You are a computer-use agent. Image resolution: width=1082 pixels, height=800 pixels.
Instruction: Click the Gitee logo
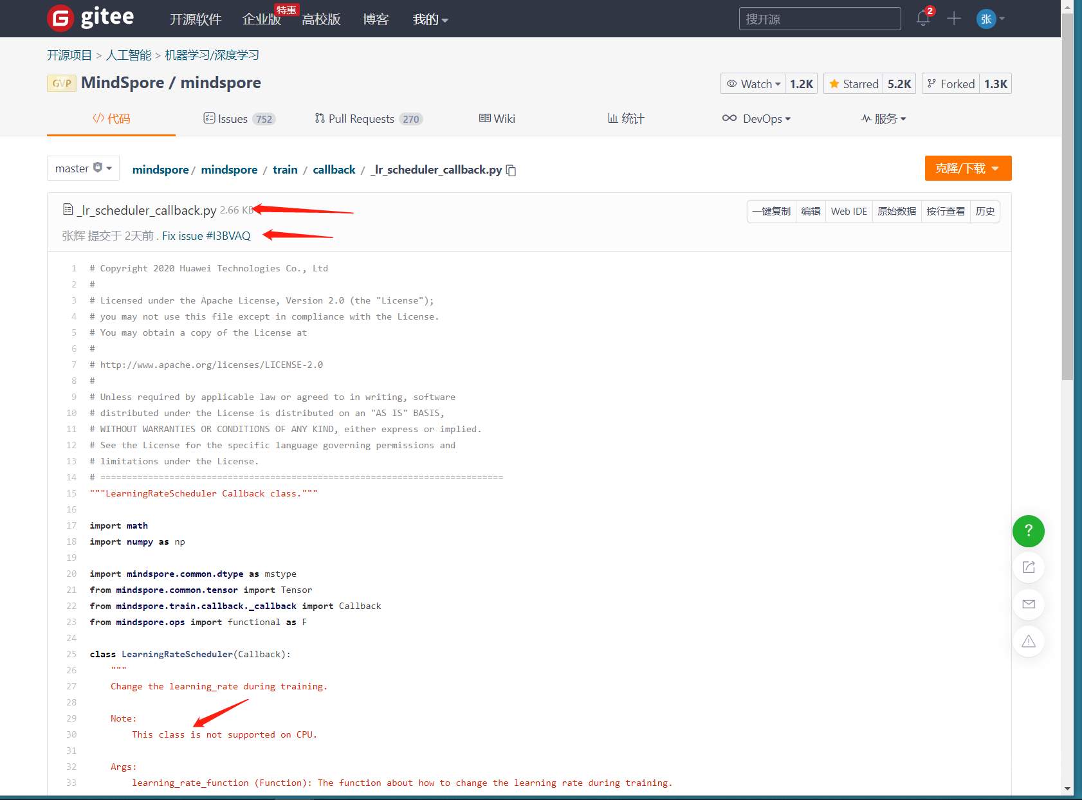click(x=91, y=18)
